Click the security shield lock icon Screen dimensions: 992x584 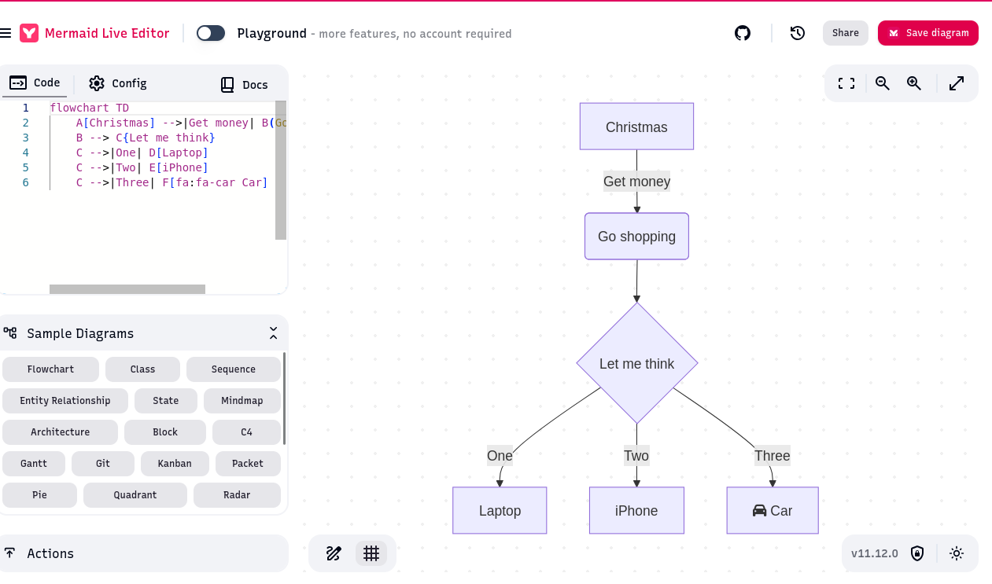click(x=917, y=553)
